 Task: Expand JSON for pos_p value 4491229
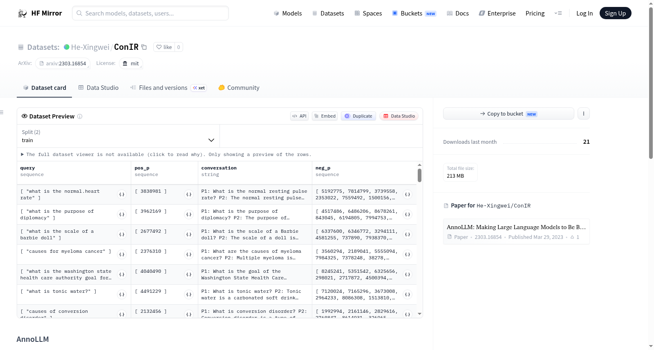(189, 294)
